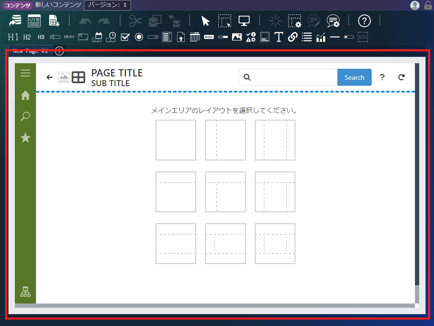Click the comment bubble with gear icon
The image size is (434, 326).
point(333,21)
